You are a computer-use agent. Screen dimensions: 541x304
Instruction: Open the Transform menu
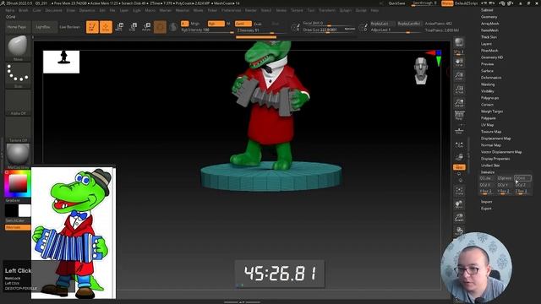tap(327, 10)
